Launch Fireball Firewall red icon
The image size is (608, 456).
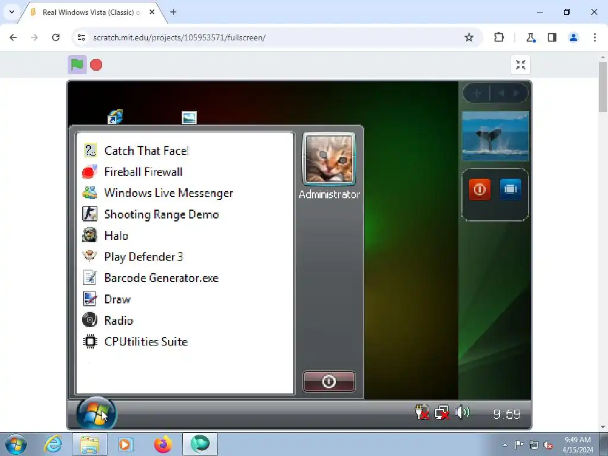[x=90, y=172]
